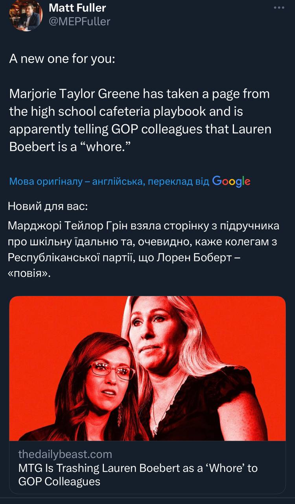Open the Daily Beast article card image
The width and height of the screenshot is (295, 504).
(147, 368)
